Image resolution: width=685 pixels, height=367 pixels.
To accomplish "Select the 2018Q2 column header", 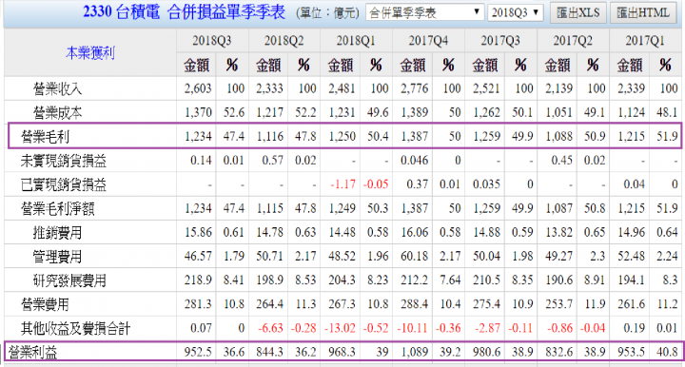I will pos(284,41).
